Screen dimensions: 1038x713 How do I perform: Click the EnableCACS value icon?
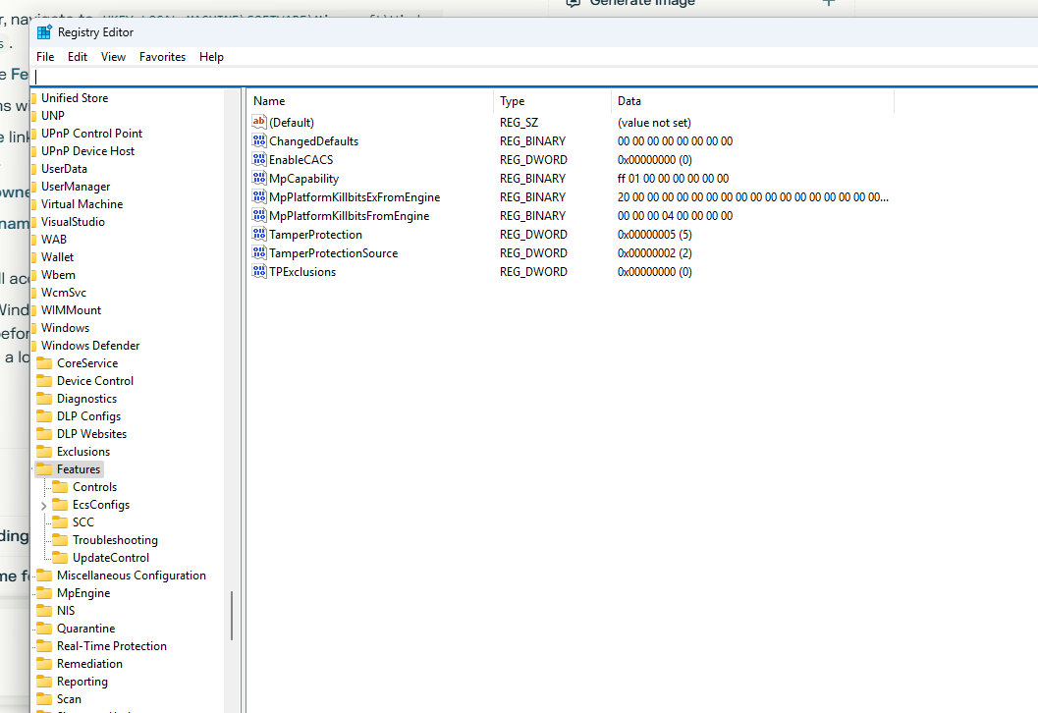259,159
